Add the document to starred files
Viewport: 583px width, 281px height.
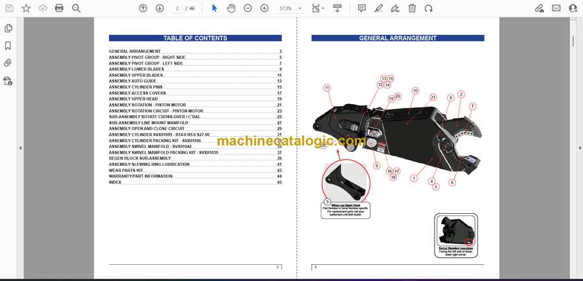(26, 8)
